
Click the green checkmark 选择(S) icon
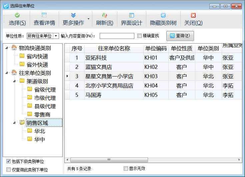17,15
